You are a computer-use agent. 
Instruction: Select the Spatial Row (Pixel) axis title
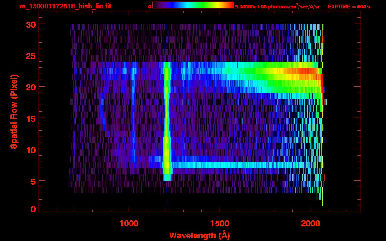click(14, 112)
